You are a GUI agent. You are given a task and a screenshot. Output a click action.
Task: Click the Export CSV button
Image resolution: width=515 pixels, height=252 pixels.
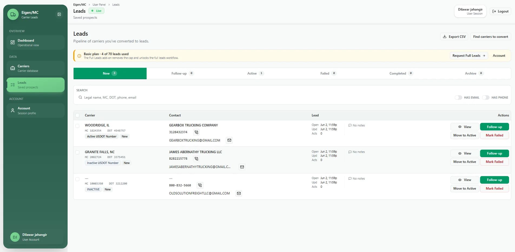coord(454,37)
